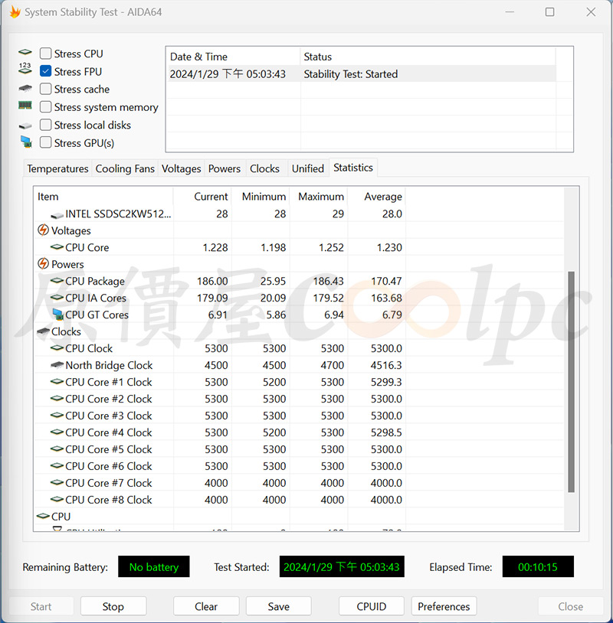
Task: Click the Average column header
Action: click(377, 196)
